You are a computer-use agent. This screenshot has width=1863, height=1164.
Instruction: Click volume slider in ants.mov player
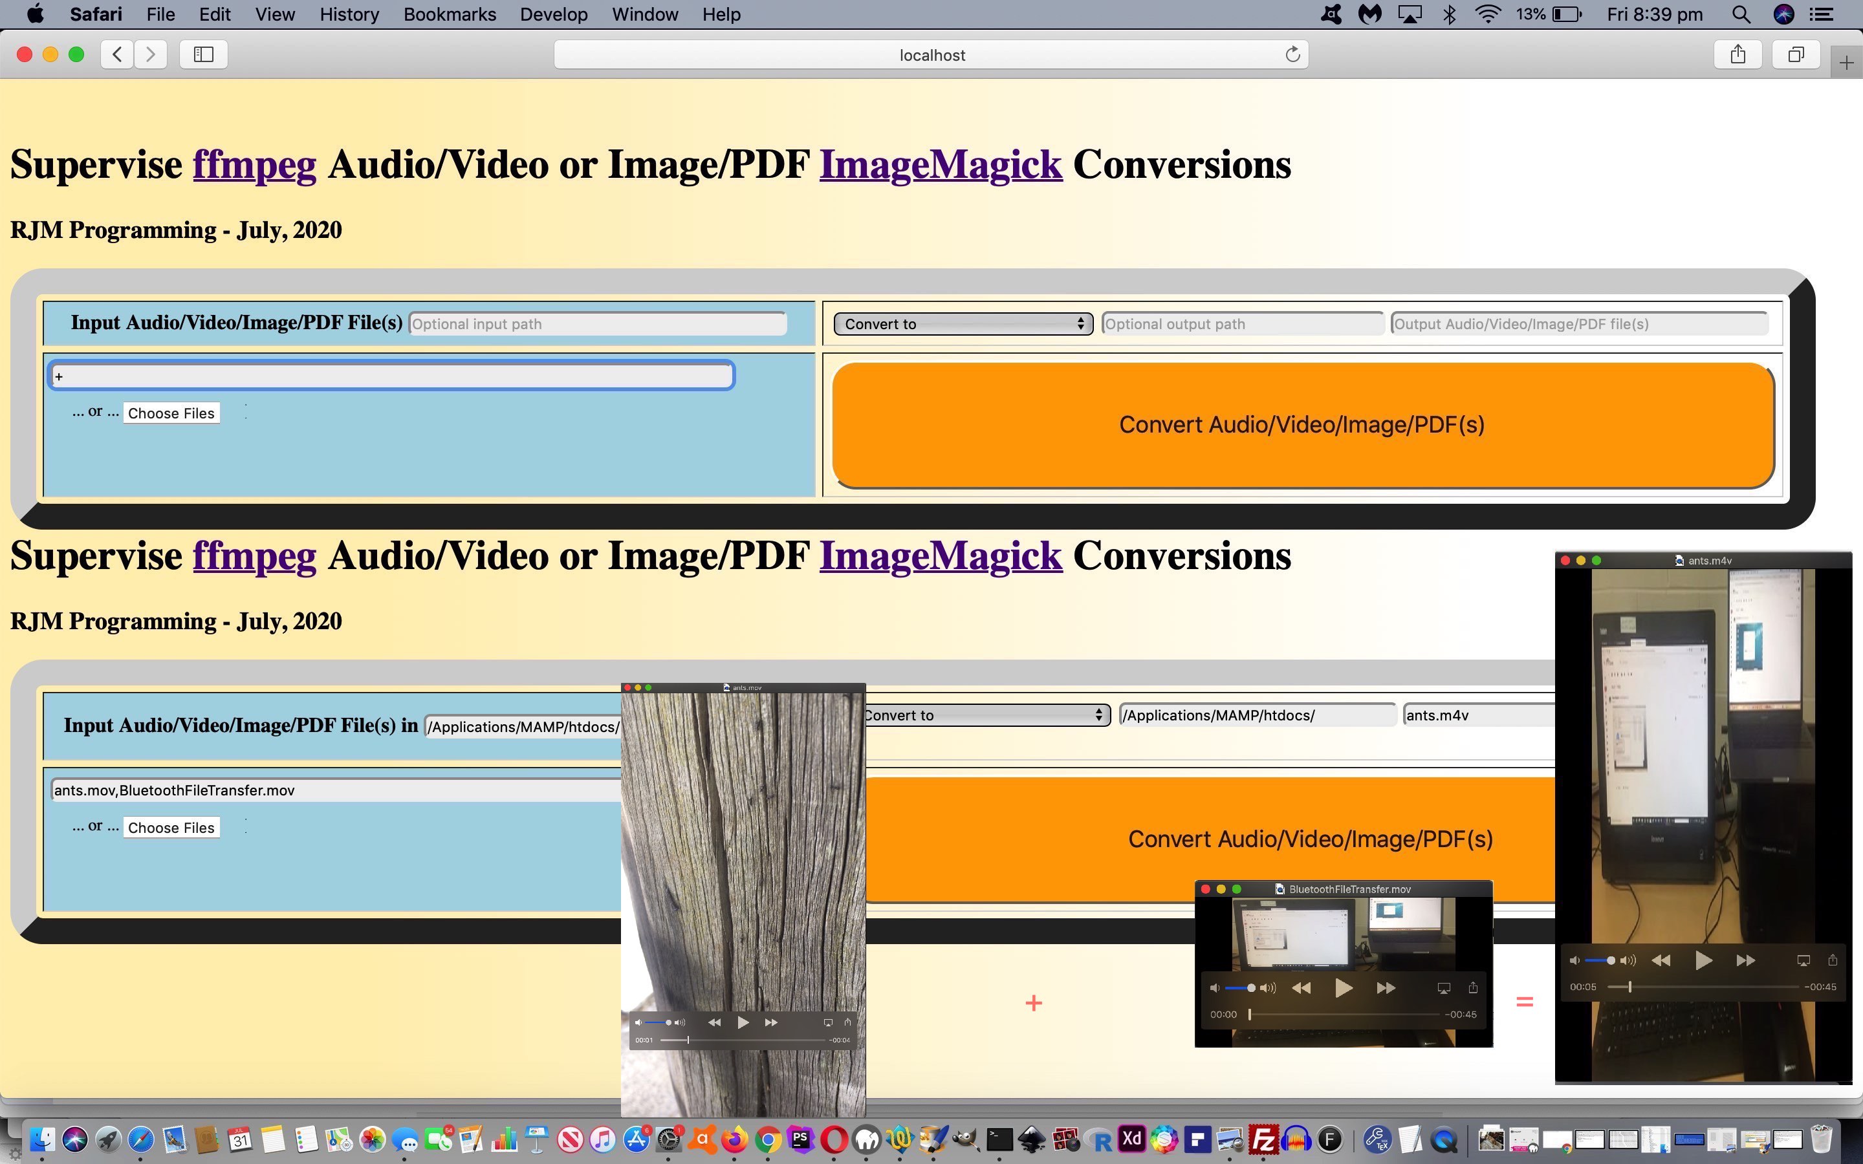(x=659, y=1022)
